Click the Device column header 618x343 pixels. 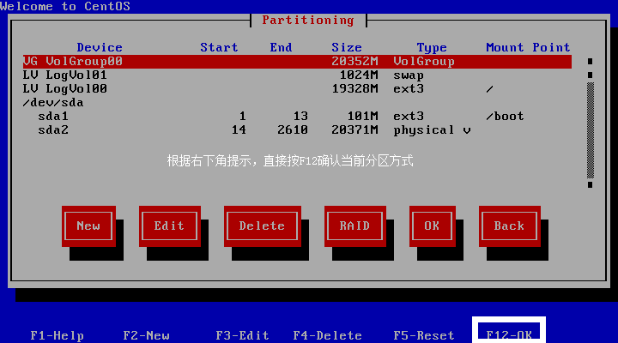tap(100, 48)
